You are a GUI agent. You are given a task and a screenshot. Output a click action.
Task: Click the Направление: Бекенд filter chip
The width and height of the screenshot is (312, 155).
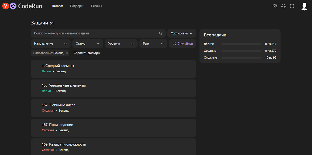point(50,53)
